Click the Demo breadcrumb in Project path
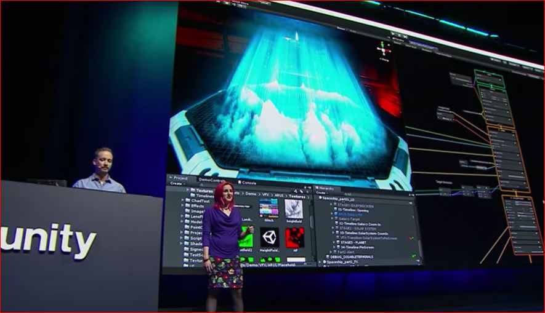The image size is (545, 313). click(x=251, y=194)
